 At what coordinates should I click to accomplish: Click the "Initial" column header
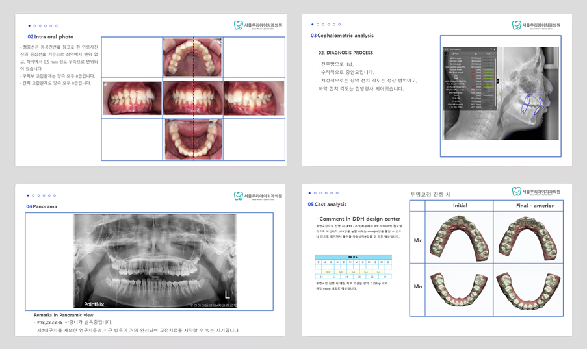point(460,205)
